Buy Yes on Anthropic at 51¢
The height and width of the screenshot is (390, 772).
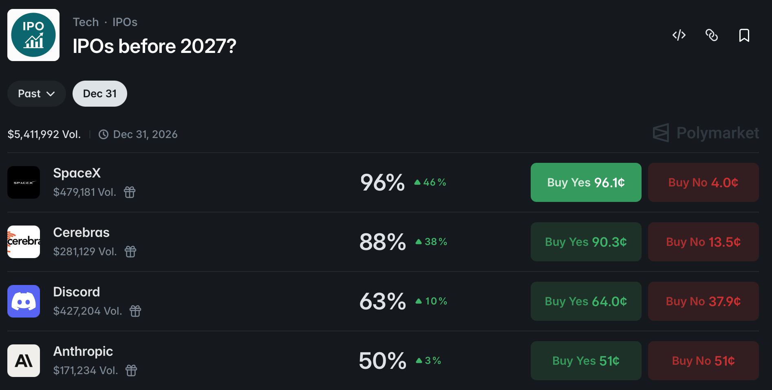click(x=586, y=361)
